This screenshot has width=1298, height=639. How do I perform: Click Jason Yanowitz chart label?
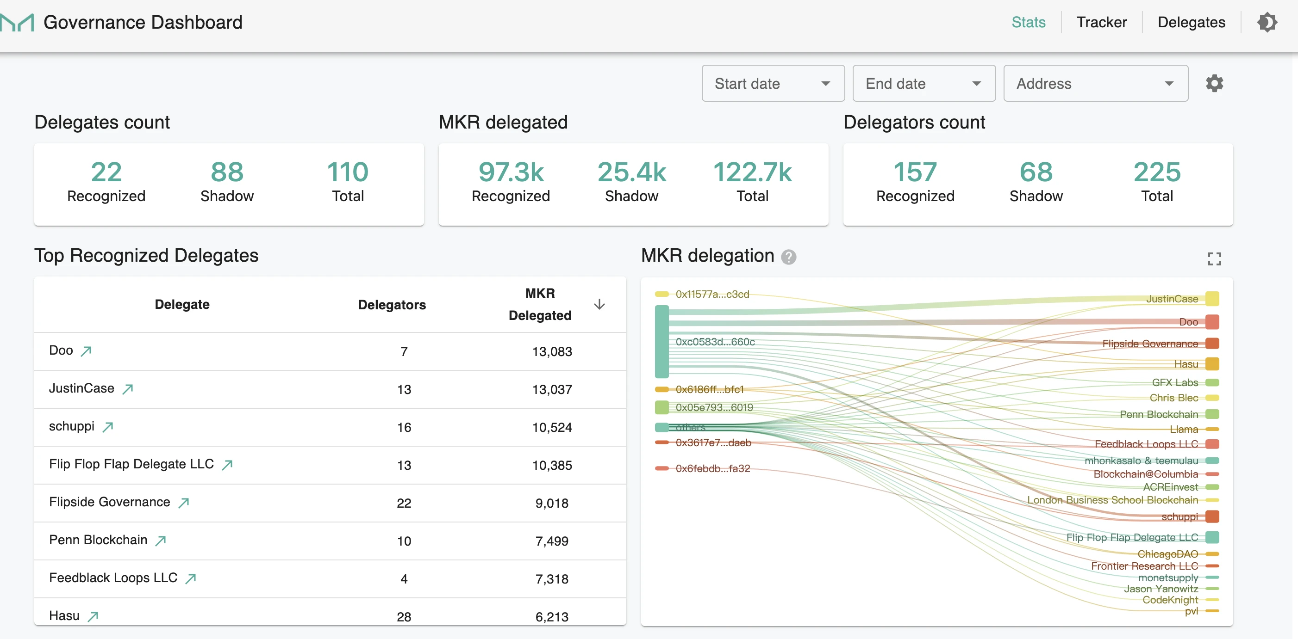point(1161,589)
